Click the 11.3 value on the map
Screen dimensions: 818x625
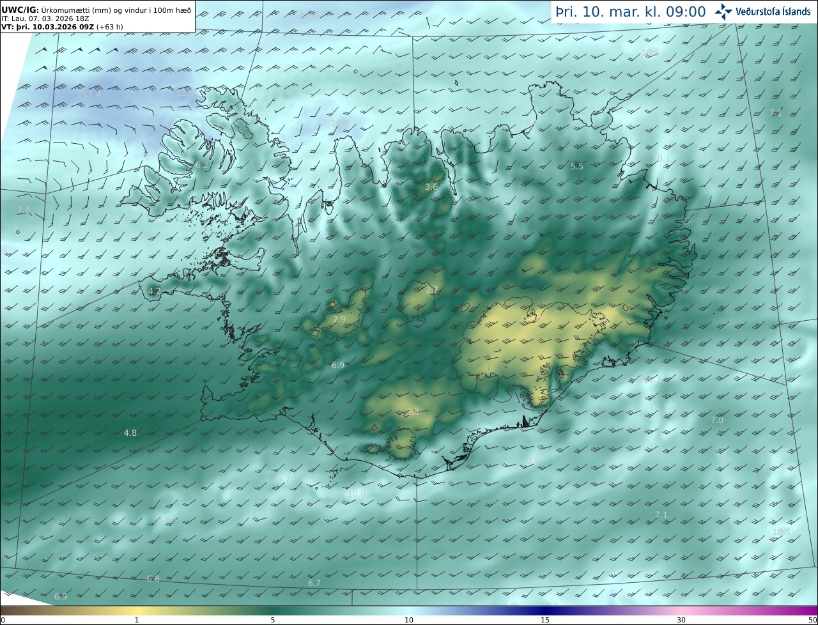[185, 93]
